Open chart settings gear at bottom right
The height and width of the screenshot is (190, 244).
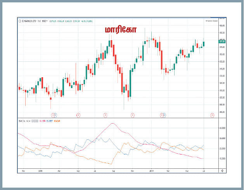[222, 171]
